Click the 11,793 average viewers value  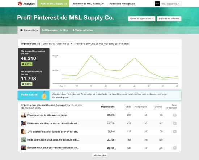(29, 79)
